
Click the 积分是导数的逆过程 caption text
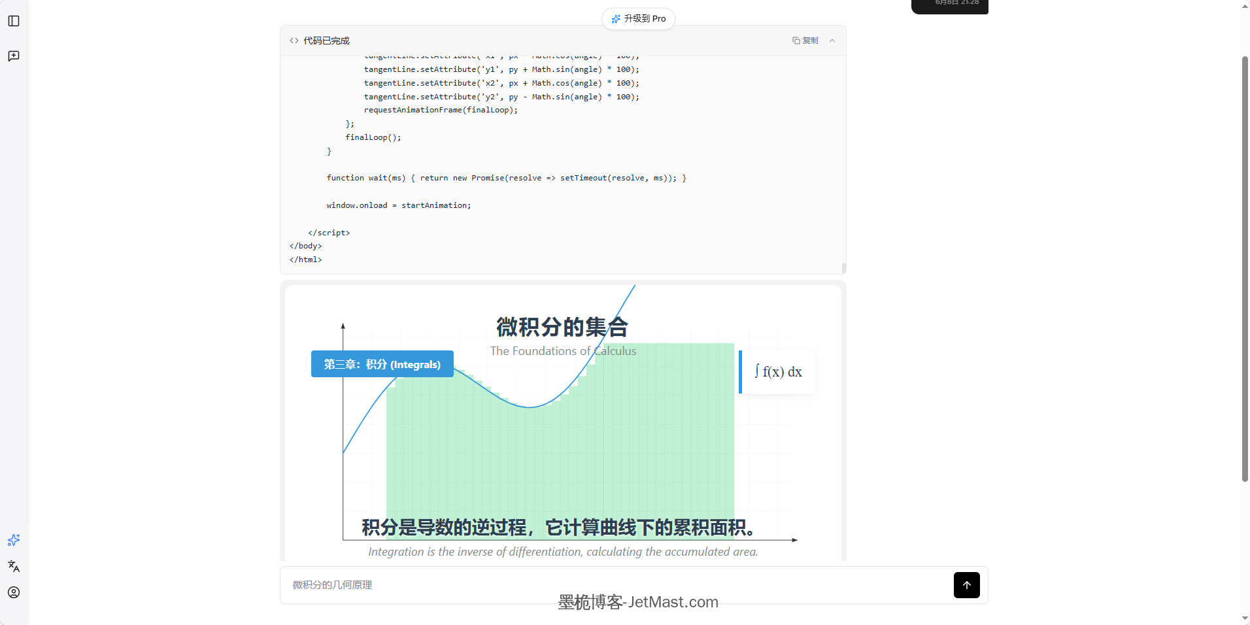[560, 528]
